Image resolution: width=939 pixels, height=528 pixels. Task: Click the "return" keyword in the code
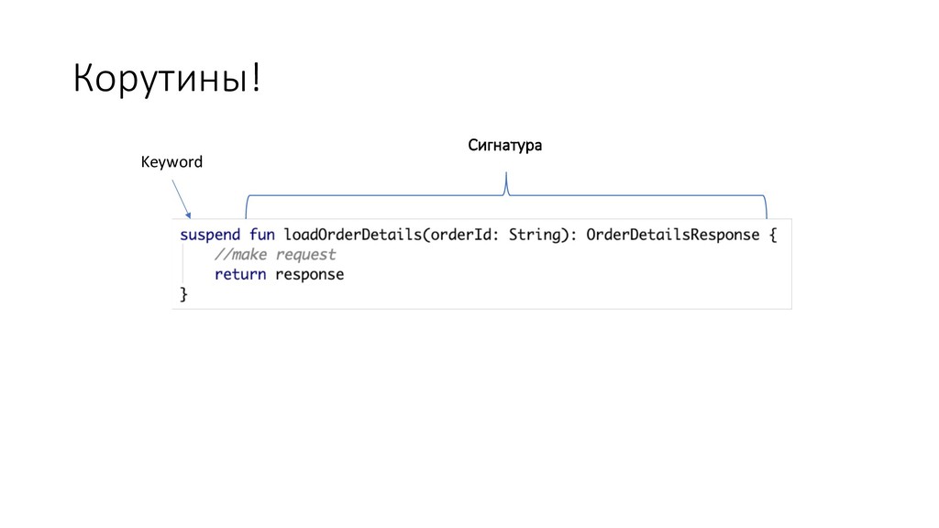pos(240,274)
